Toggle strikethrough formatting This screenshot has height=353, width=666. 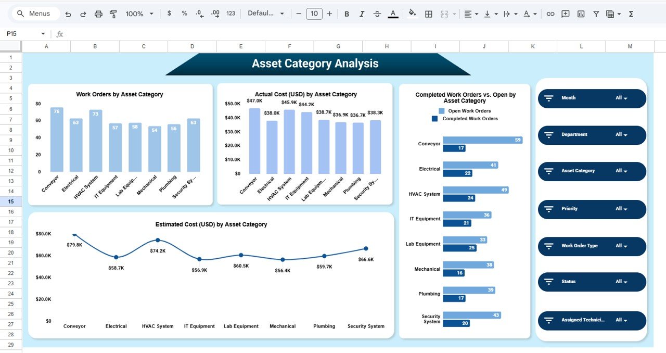coord(377,14)
